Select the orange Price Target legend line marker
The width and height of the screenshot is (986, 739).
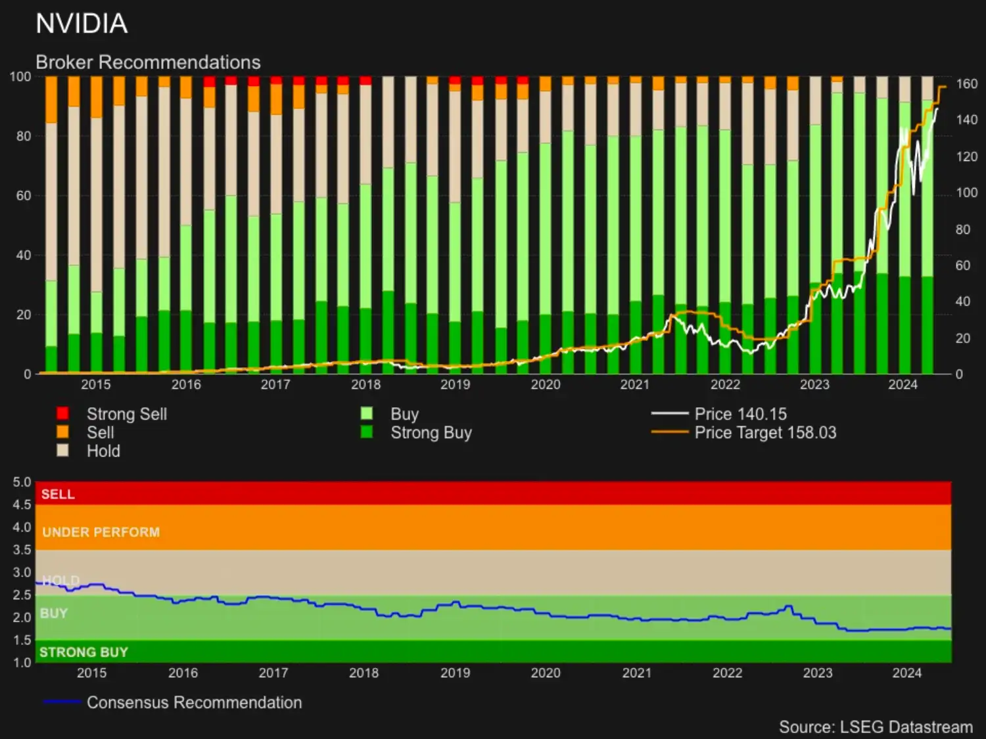tap(669, 432)
